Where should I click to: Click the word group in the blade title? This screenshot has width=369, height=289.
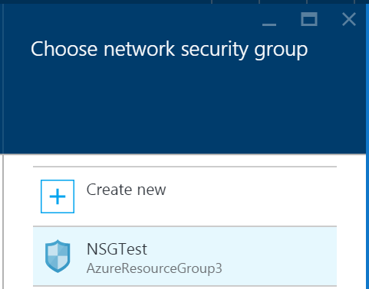[x=281, y=50]
